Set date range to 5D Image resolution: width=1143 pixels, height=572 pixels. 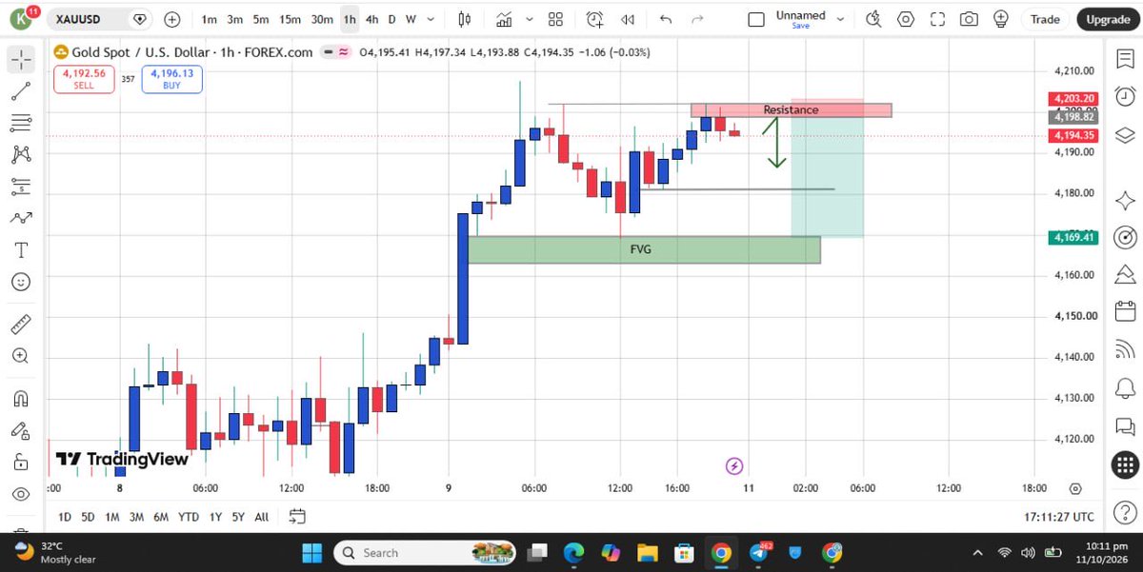click(x=88, y=517)
